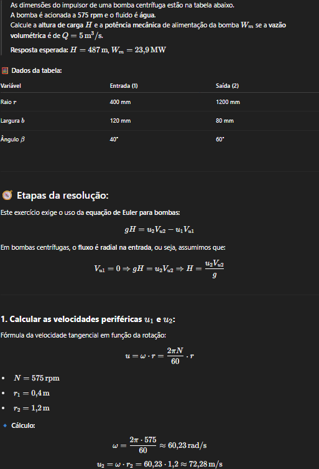Click the 60° outlet angle cell
This screenshot has width=319, height=469.
pos(220,140)
